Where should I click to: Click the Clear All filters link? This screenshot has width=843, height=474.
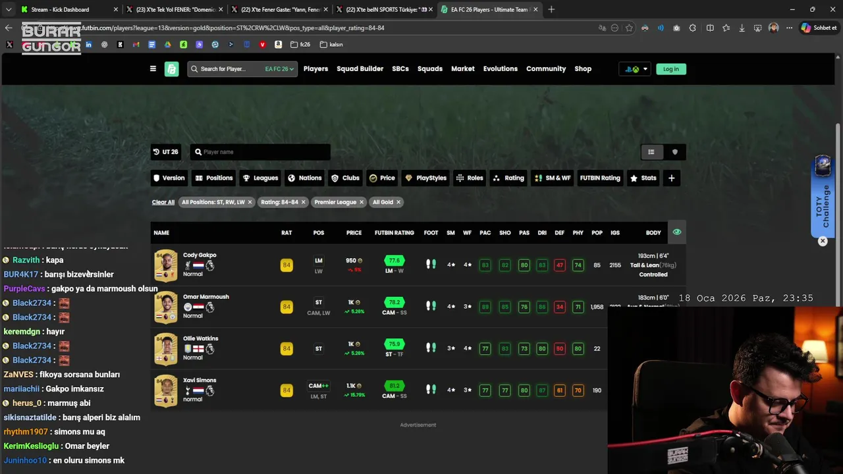click(x=163, y=202)
